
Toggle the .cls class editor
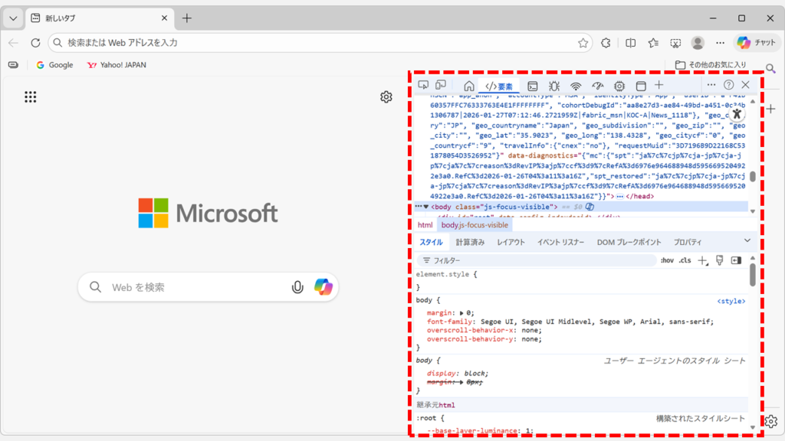pyautogui.click(x=685, y=260)
